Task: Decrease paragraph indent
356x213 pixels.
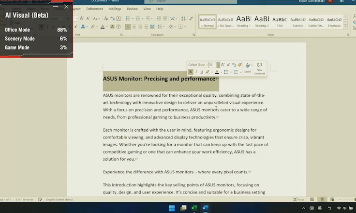Action: [x=159, y=19]
